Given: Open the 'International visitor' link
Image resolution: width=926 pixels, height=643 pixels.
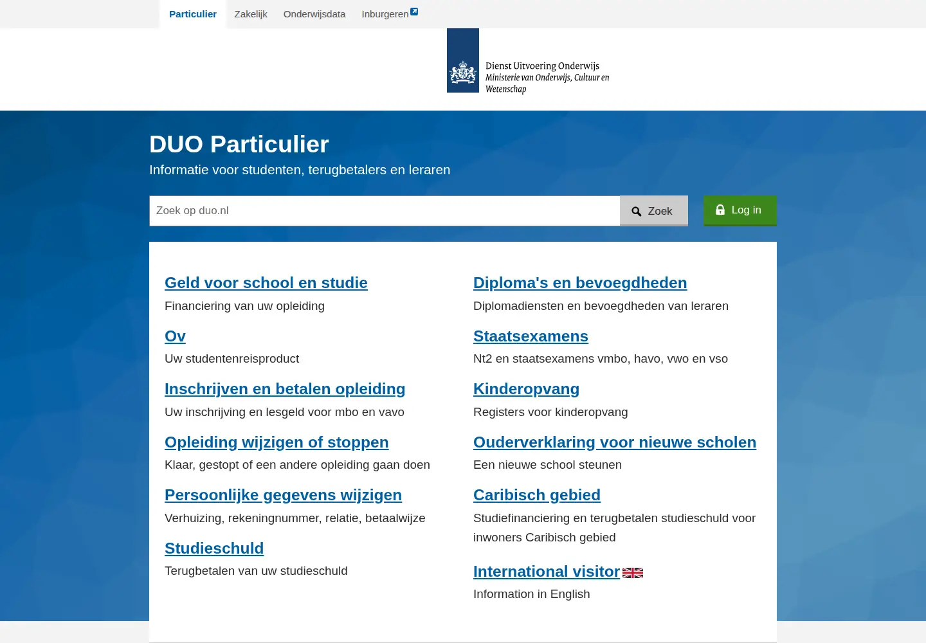Looking at the screenshot, I should (x=547, y=572).
